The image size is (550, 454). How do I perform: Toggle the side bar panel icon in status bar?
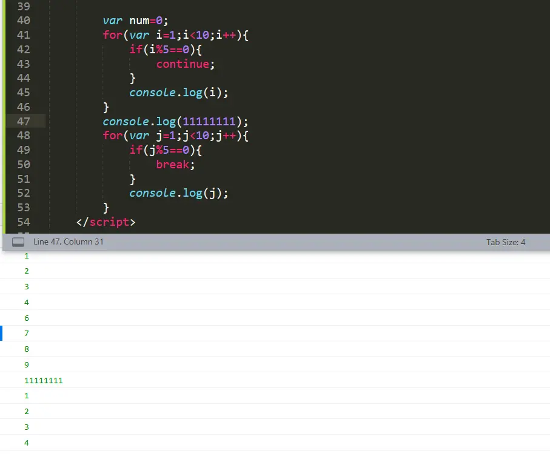(18, 242)
